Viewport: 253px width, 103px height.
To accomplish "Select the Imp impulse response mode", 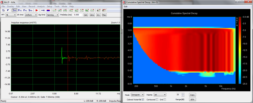I will tap(15, 10).
